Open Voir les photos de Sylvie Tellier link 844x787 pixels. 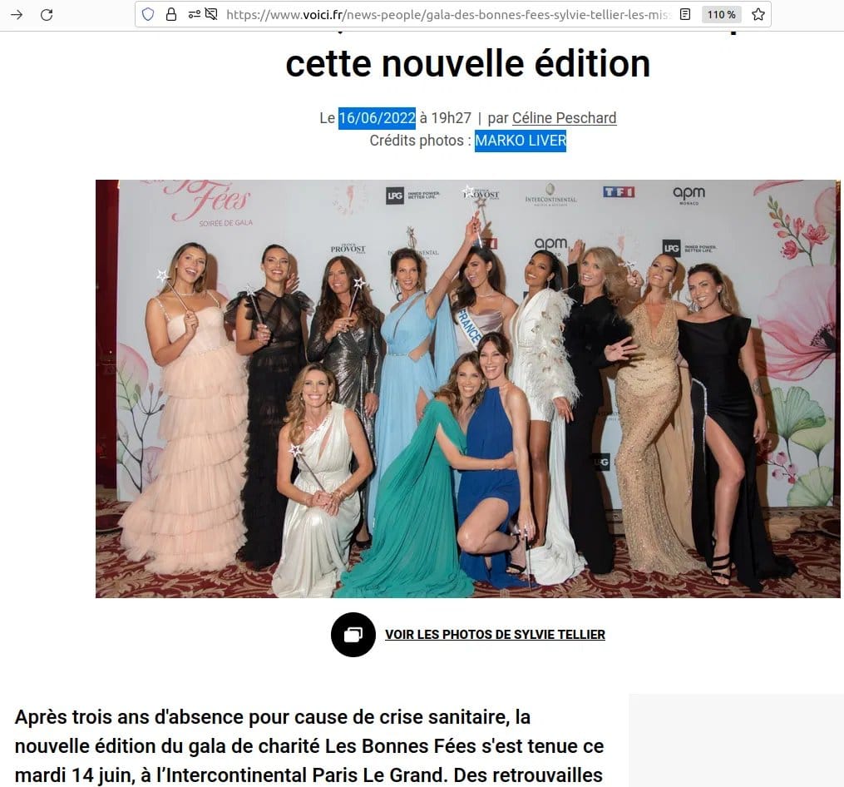point(496,635)
